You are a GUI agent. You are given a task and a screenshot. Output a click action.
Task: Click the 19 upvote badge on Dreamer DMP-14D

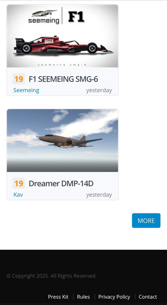pos(19,183)
